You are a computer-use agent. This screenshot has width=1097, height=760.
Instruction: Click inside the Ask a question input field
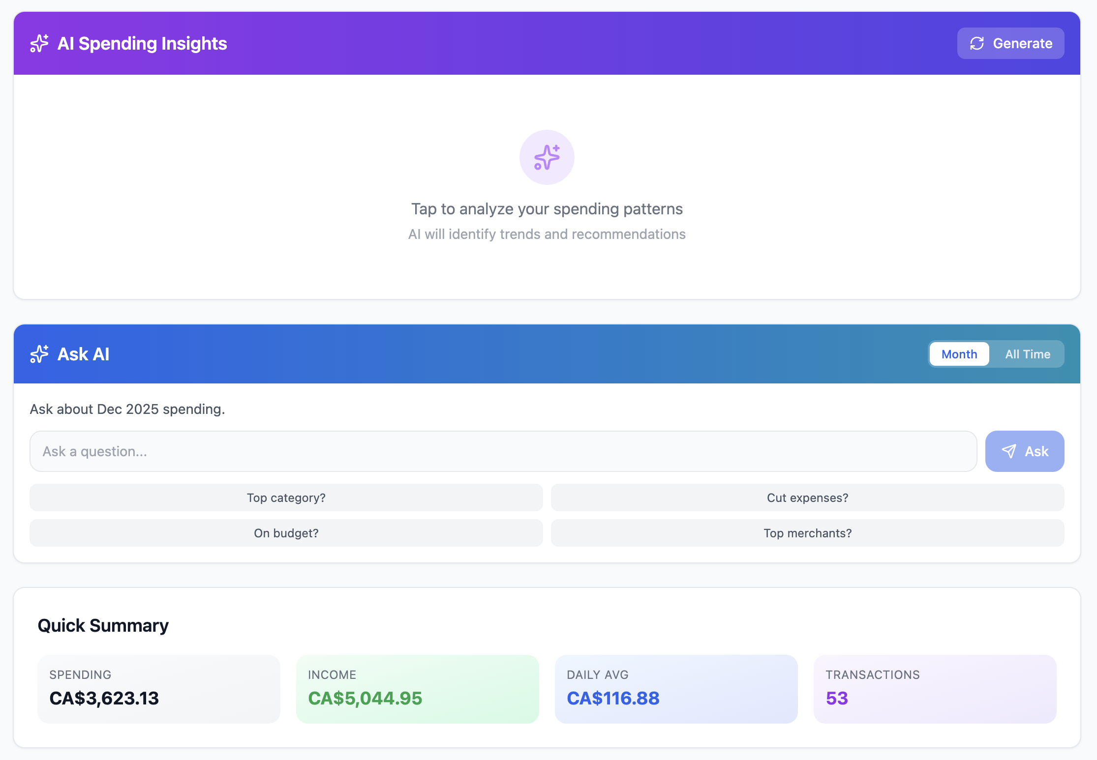coord(502,451)
